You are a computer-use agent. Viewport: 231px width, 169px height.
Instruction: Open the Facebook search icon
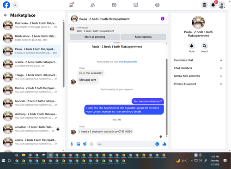pyautogui.click(x=15, y=5)
